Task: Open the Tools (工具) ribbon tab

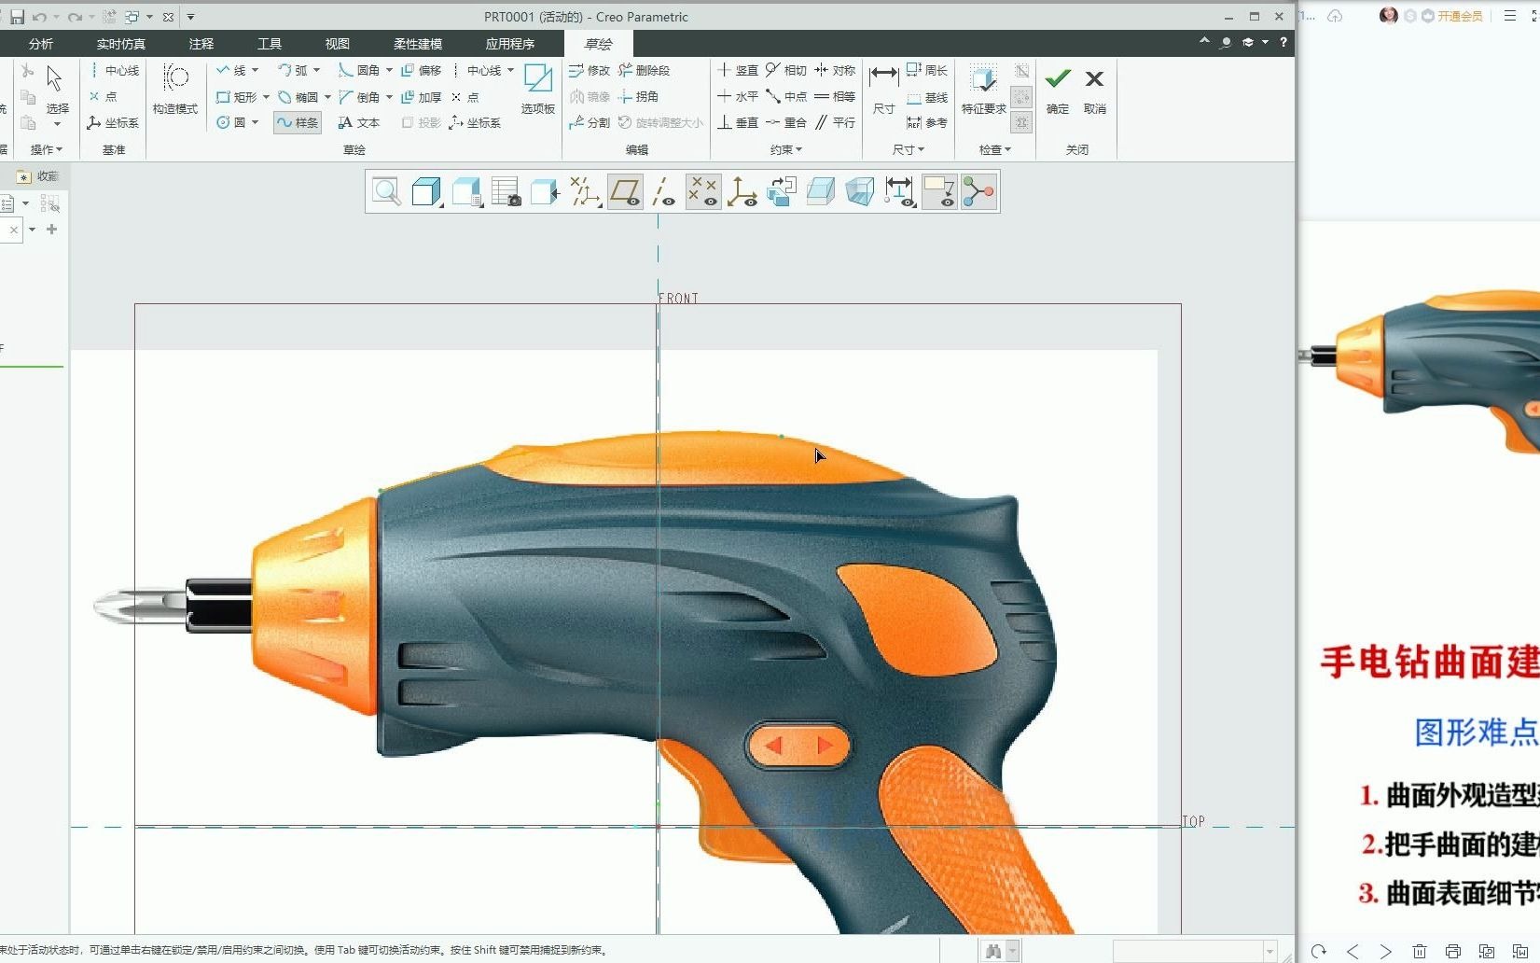Action: tap(270, 44)
